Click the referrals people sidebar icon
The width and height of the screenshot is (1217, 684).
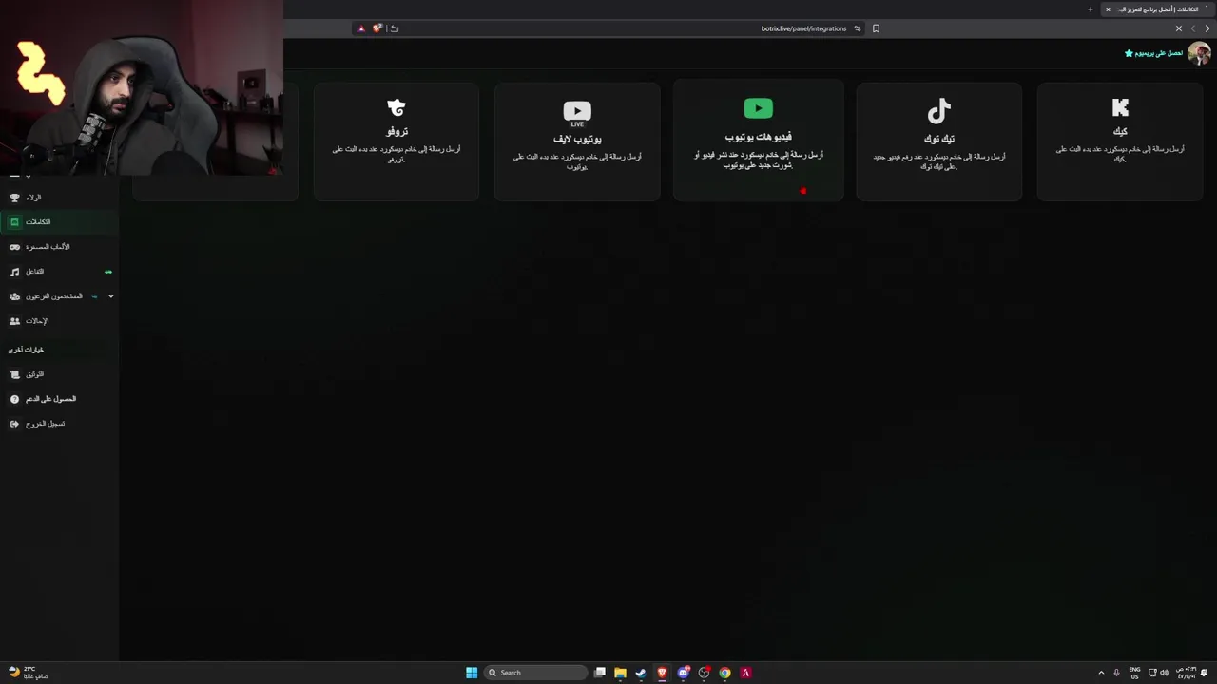(x=14, y=321)
